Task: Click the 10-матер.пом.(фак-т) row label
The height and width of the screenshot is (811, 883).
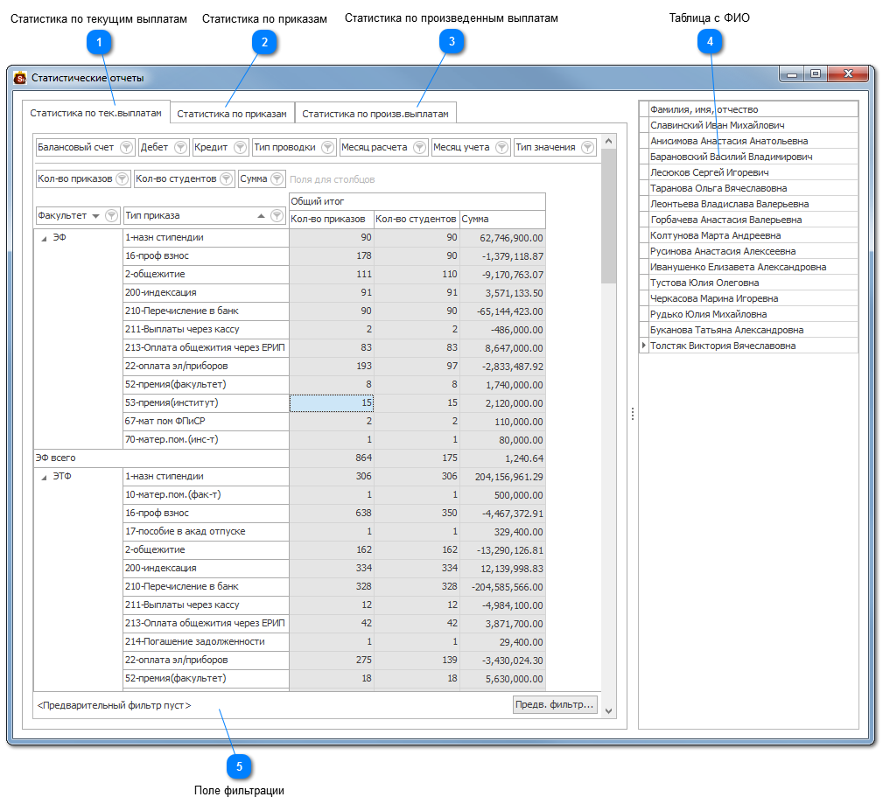Action: coord(207,495)
